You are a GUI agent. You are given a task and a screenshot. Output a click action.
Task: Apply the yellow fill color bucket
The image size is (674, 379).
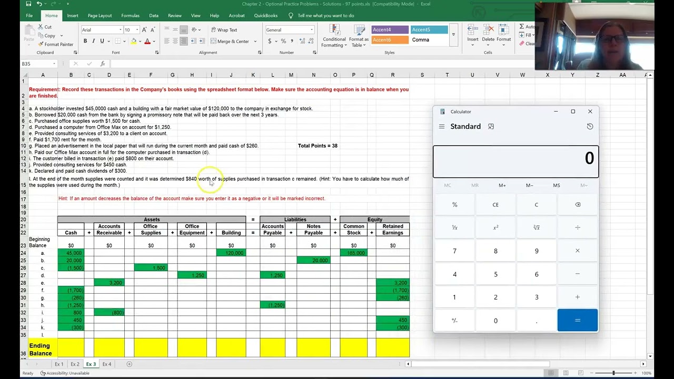pos(134,41)
